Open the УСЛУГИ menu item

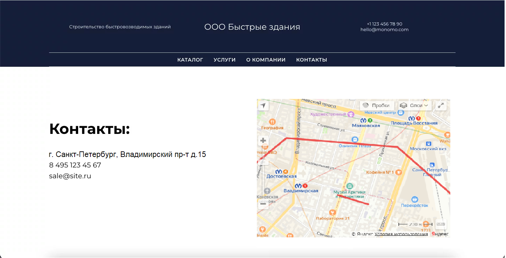[x=225, y=60]
